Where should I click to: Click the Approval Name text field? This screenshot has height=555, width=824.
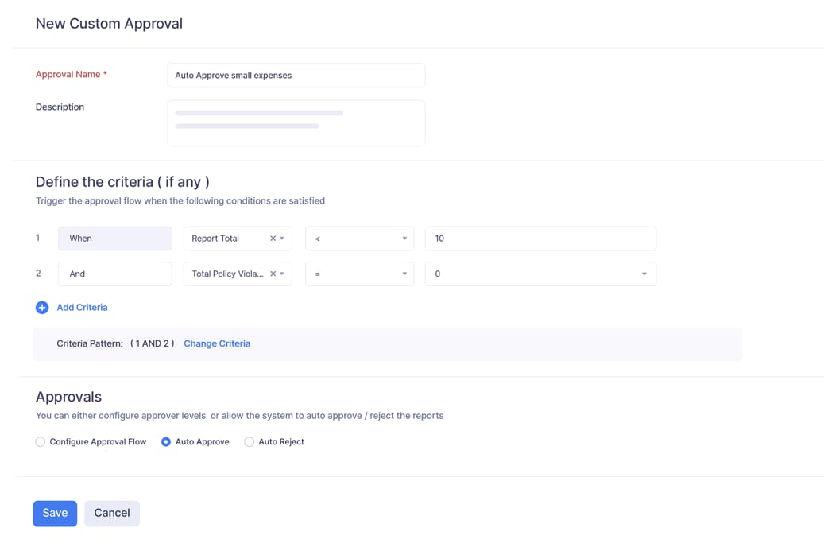(296, 75)
